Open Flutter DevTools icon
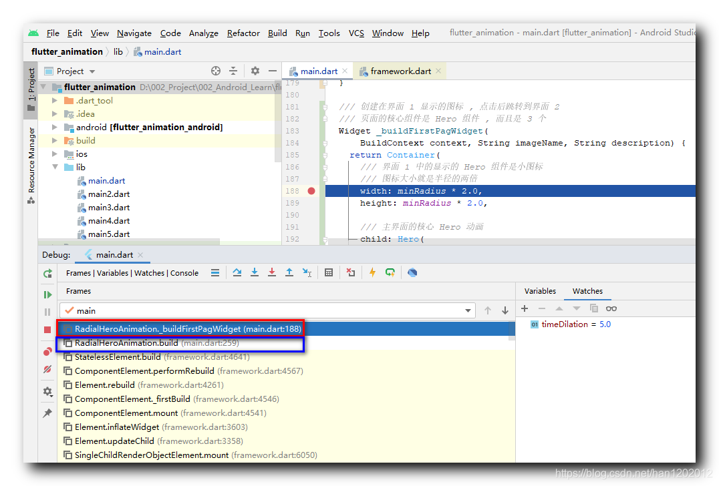Screen dimensions: 719x486 click(x=412, y=273)
